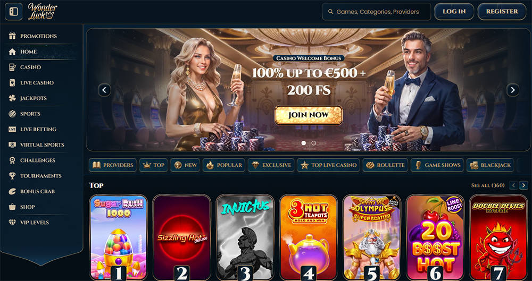Screen dimensions: 532x281
Task: Click the Join Now button
Action: [309, 115]
